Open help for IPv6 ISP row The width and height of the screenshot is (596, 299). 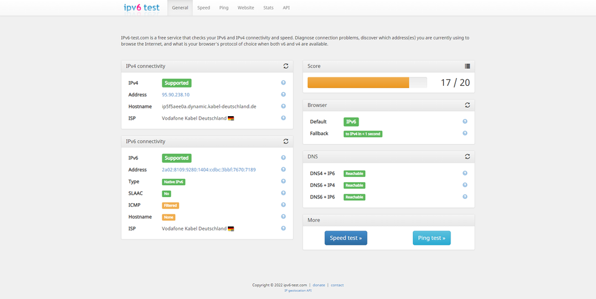point(283,229)
